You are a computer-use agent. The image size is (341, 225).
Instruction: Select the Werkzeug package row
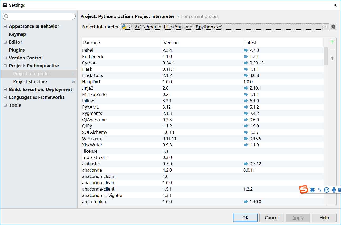coord(203,139)
